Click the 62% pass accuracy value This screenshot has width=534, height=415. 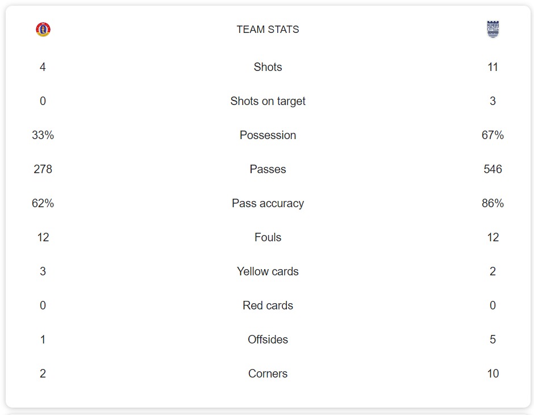coord(43,203)
